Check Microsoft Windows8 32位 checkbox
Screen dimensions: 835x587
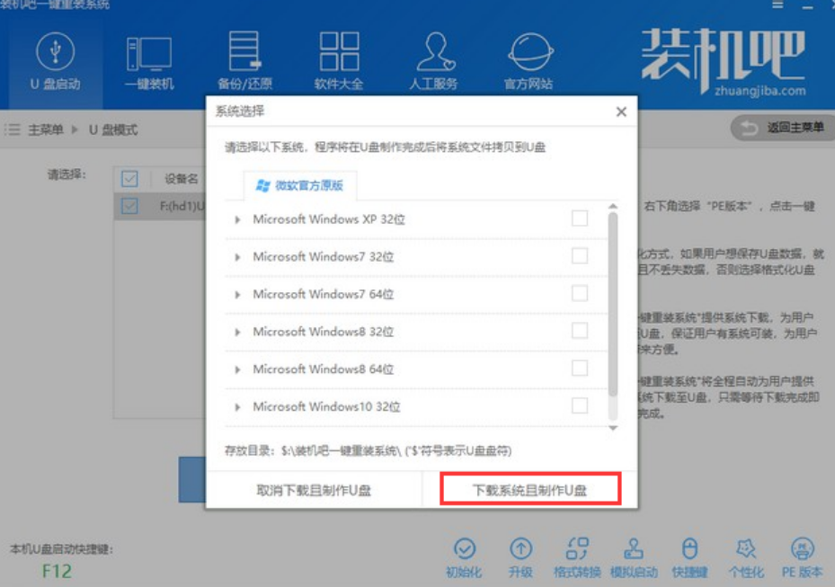click(x=580, y=331)
